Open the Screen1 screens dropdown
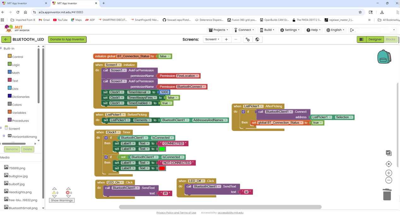Image resolution: width=400 pixels, height=215 pixels. click(x=212, y=39)
